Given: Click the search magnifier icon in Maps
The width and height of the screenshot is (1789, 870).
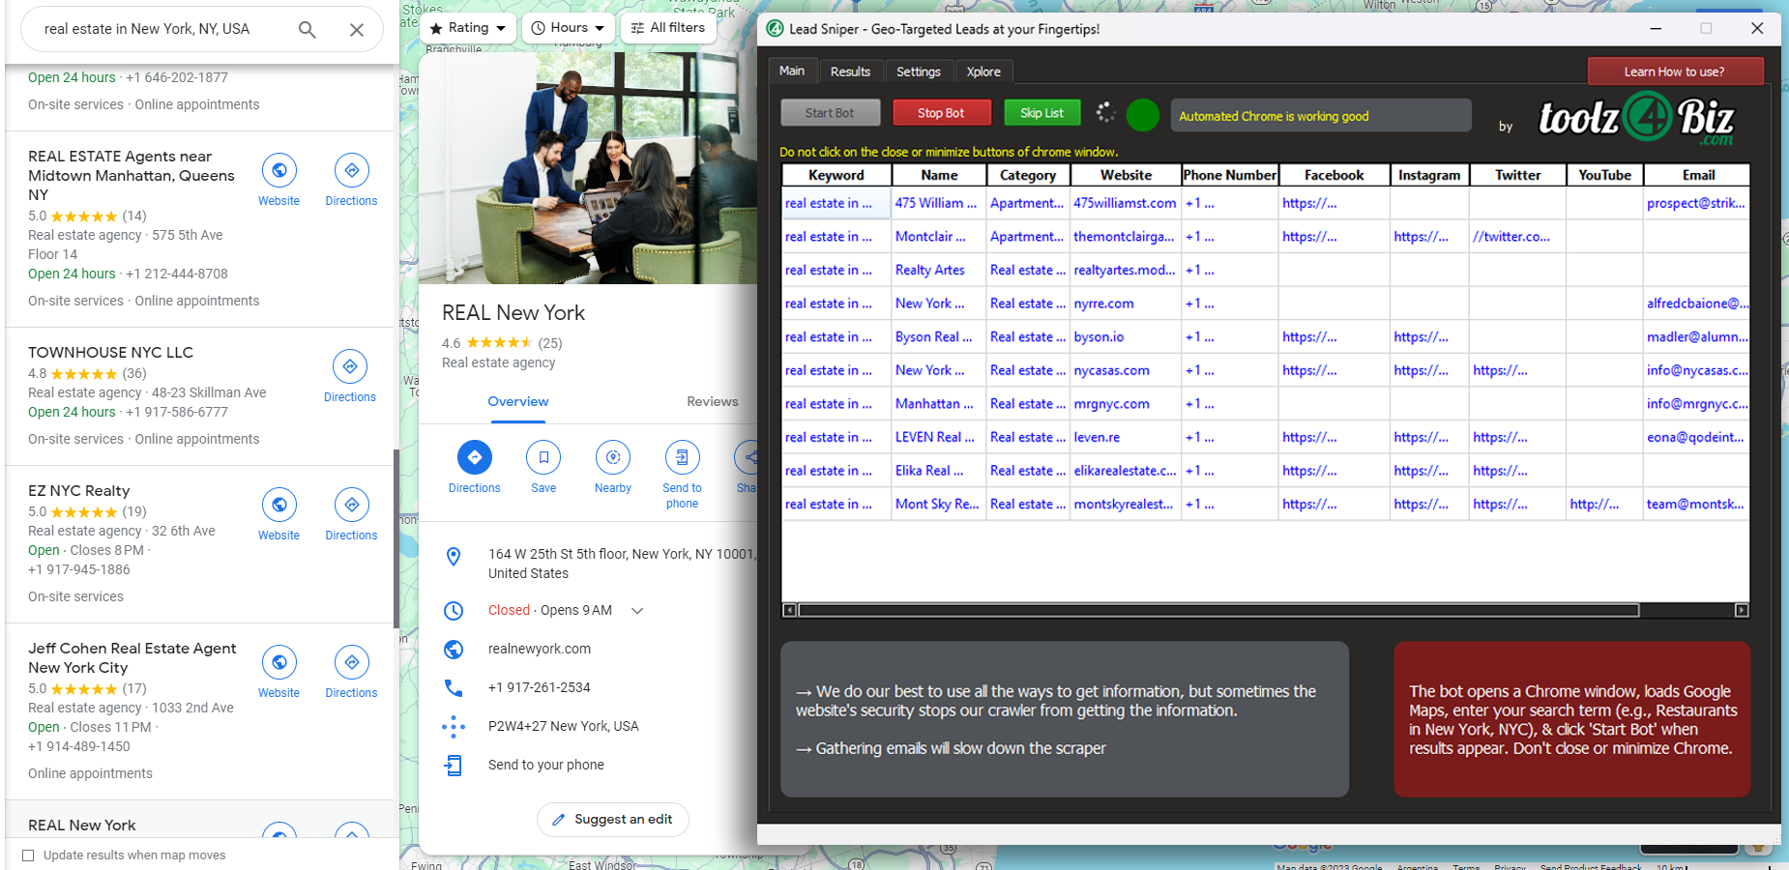Looking at the screenshot, I should [307, 30].
